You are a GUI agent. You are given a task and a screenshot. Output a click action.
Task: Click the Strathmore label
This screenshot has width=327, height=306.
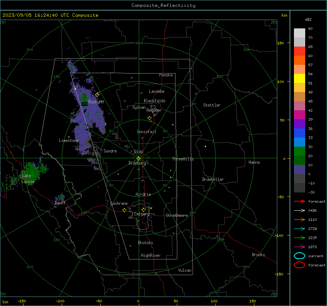(x=177, y=215)
